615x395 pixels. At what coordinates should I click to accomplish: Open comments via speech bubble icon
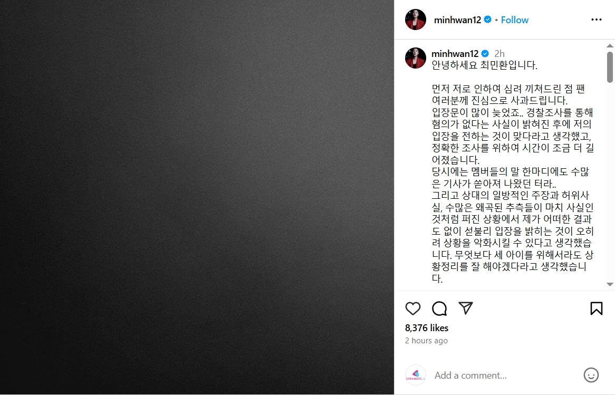click(x=439, y=309)
